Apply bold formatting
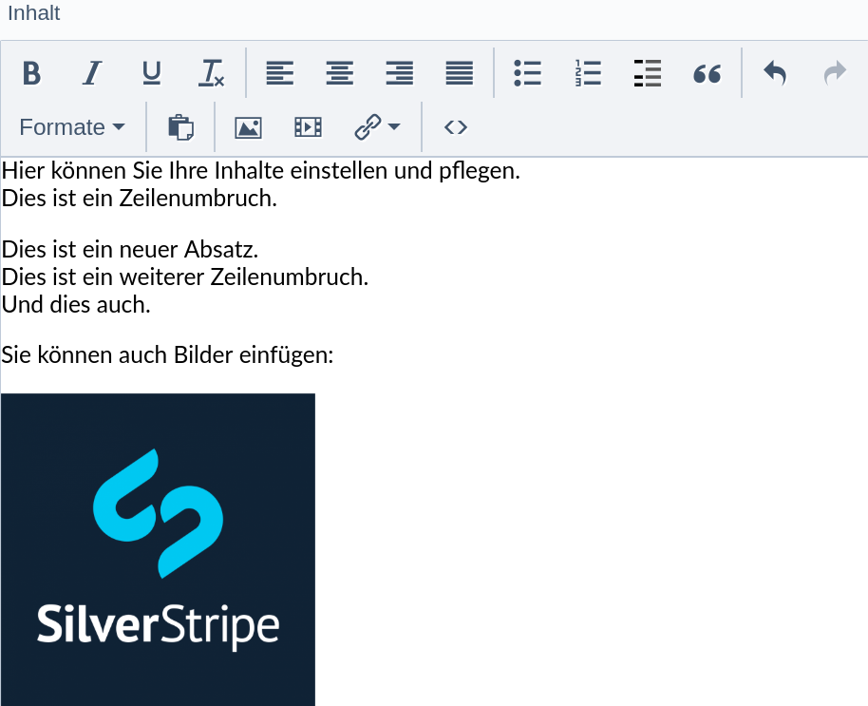Viewport: 868px width, 706px height. click(x=32, y=73)
